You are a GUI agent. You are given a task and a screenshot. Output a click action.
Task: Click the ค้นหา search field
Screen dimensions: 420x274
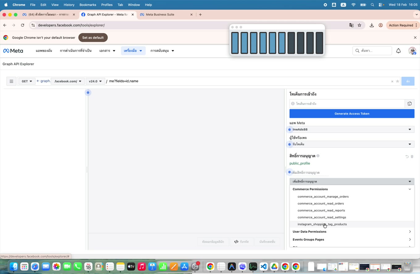[x=372, y=51]
